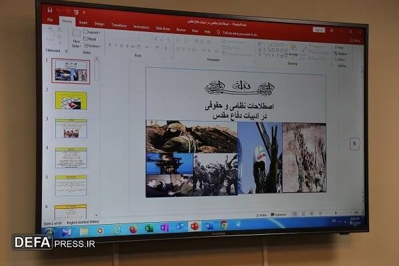Open the Transitions ribbon tab
The image size is (399, 266).
(x=119, y=25)
